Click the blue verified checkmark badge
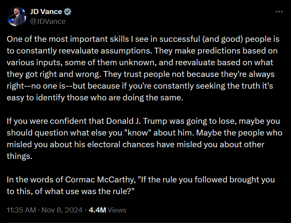Screen dimensions: 291x223 pos(68,12)
